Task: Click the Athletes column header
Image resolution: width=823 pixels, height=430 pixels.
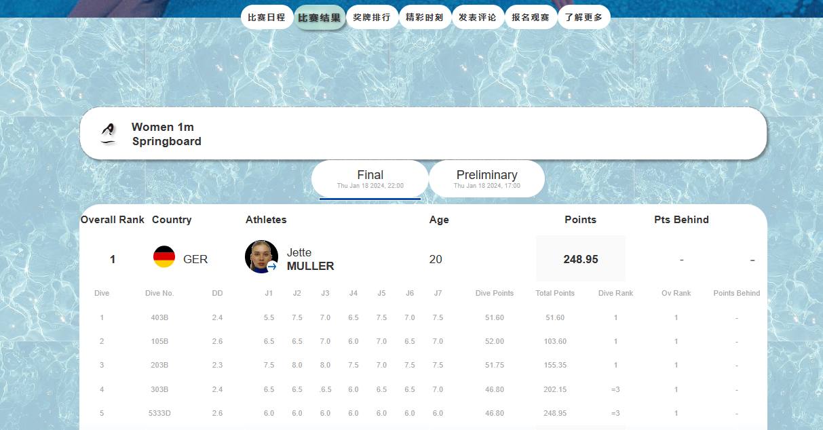Action: point(266,220)
